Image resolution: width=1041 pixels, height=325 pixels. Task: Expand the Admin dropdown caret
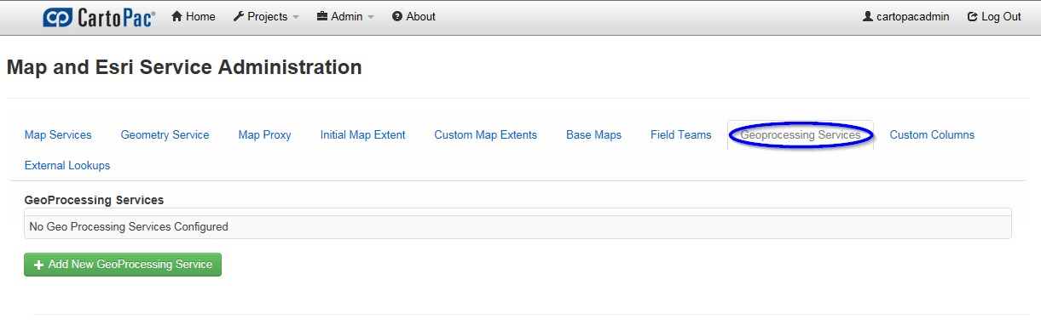coord(371,18)
